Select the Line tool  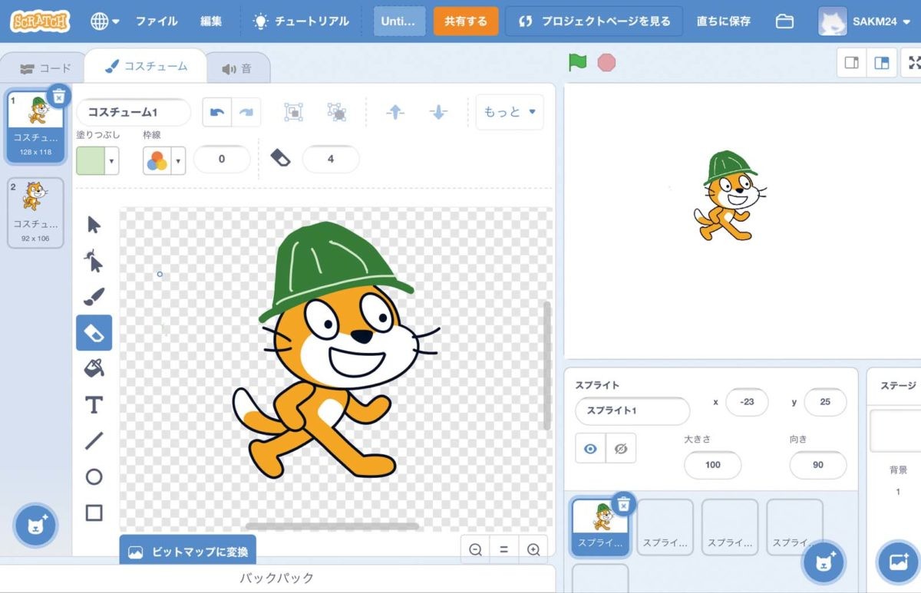94,441
